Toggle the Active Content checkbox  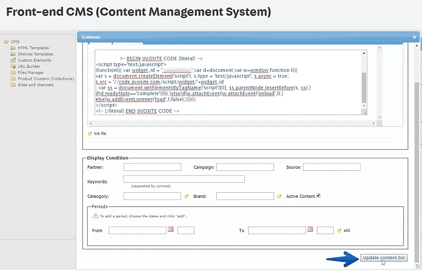pos(318,196)
